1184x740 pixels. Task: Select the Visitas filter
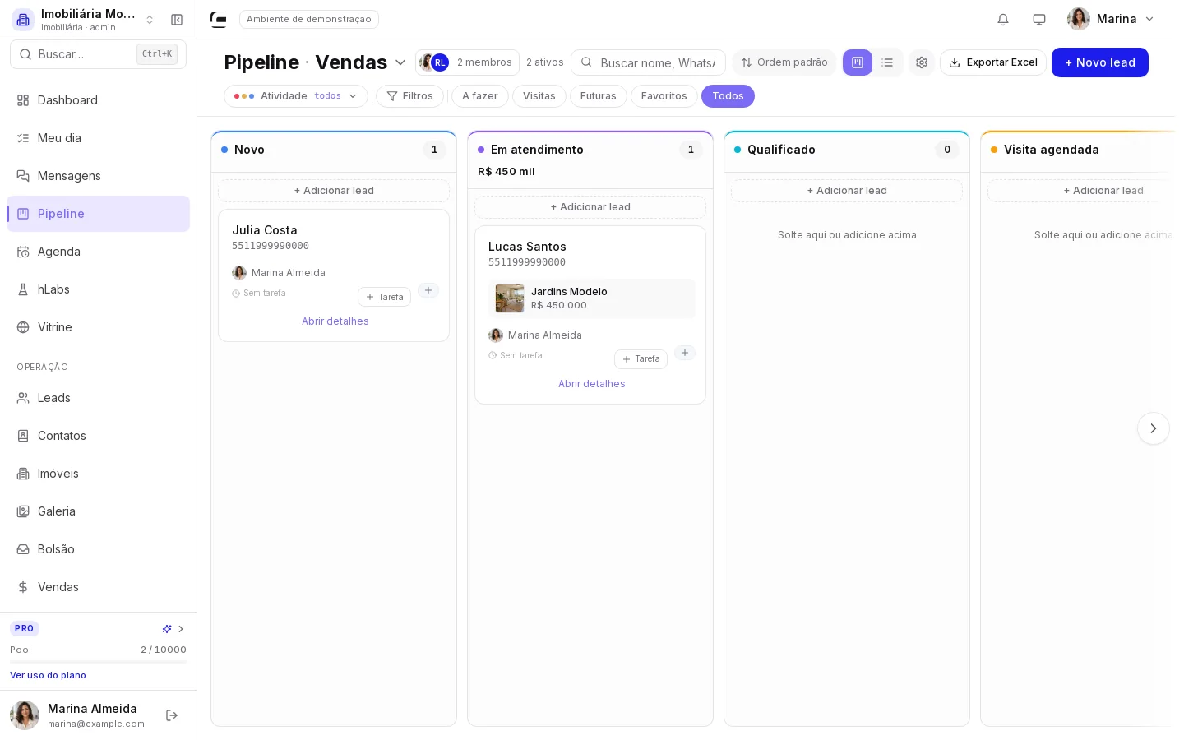click(x=539, y=96)
